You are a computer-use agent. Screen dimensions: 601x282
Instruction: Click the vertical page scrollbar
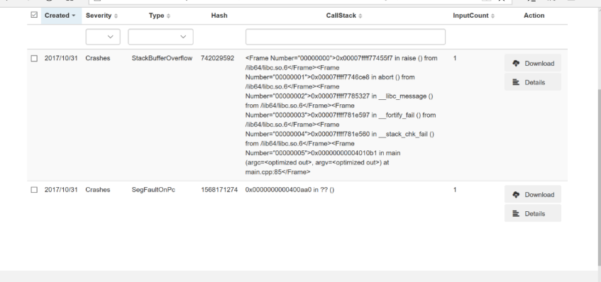coord(599,176)
